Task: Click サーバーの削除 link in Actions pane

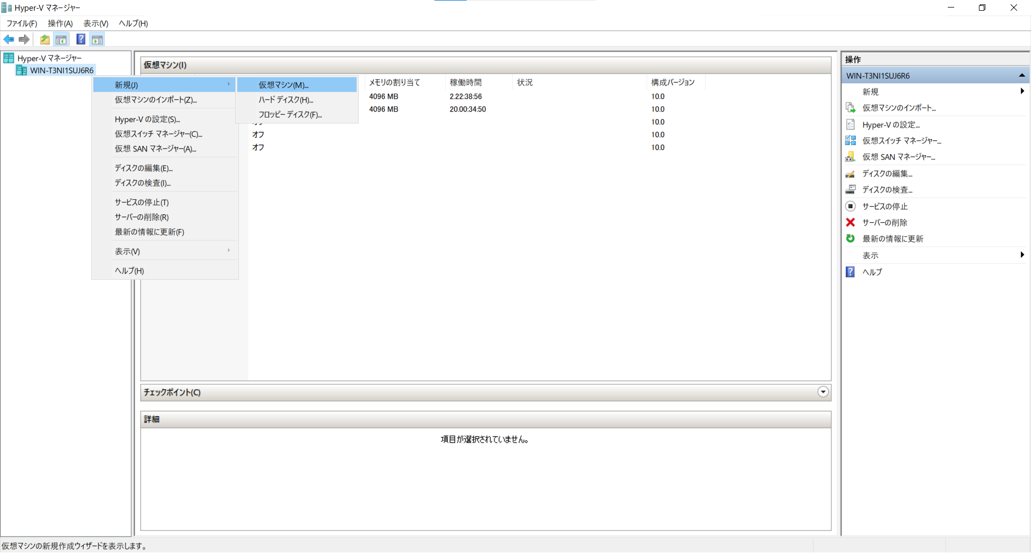Action: click(884, 222)
